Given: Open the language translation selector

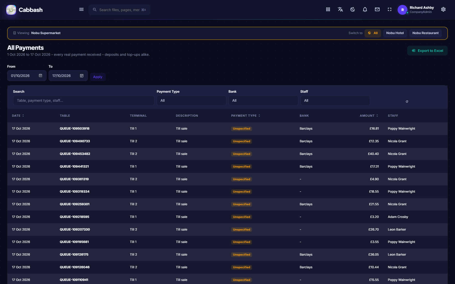Looking at the screenshot, I should pos(340,10).
